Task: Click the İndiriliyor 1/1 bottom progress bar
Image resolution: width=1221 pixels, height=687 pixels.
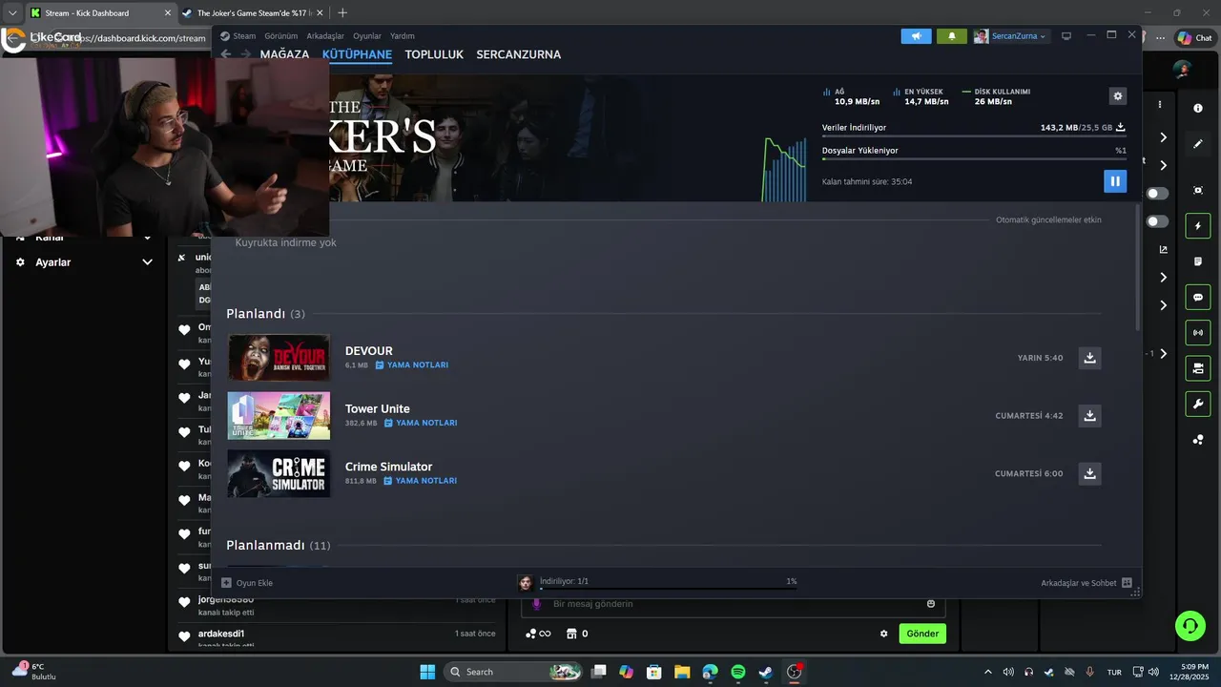Action: [668, 589]
